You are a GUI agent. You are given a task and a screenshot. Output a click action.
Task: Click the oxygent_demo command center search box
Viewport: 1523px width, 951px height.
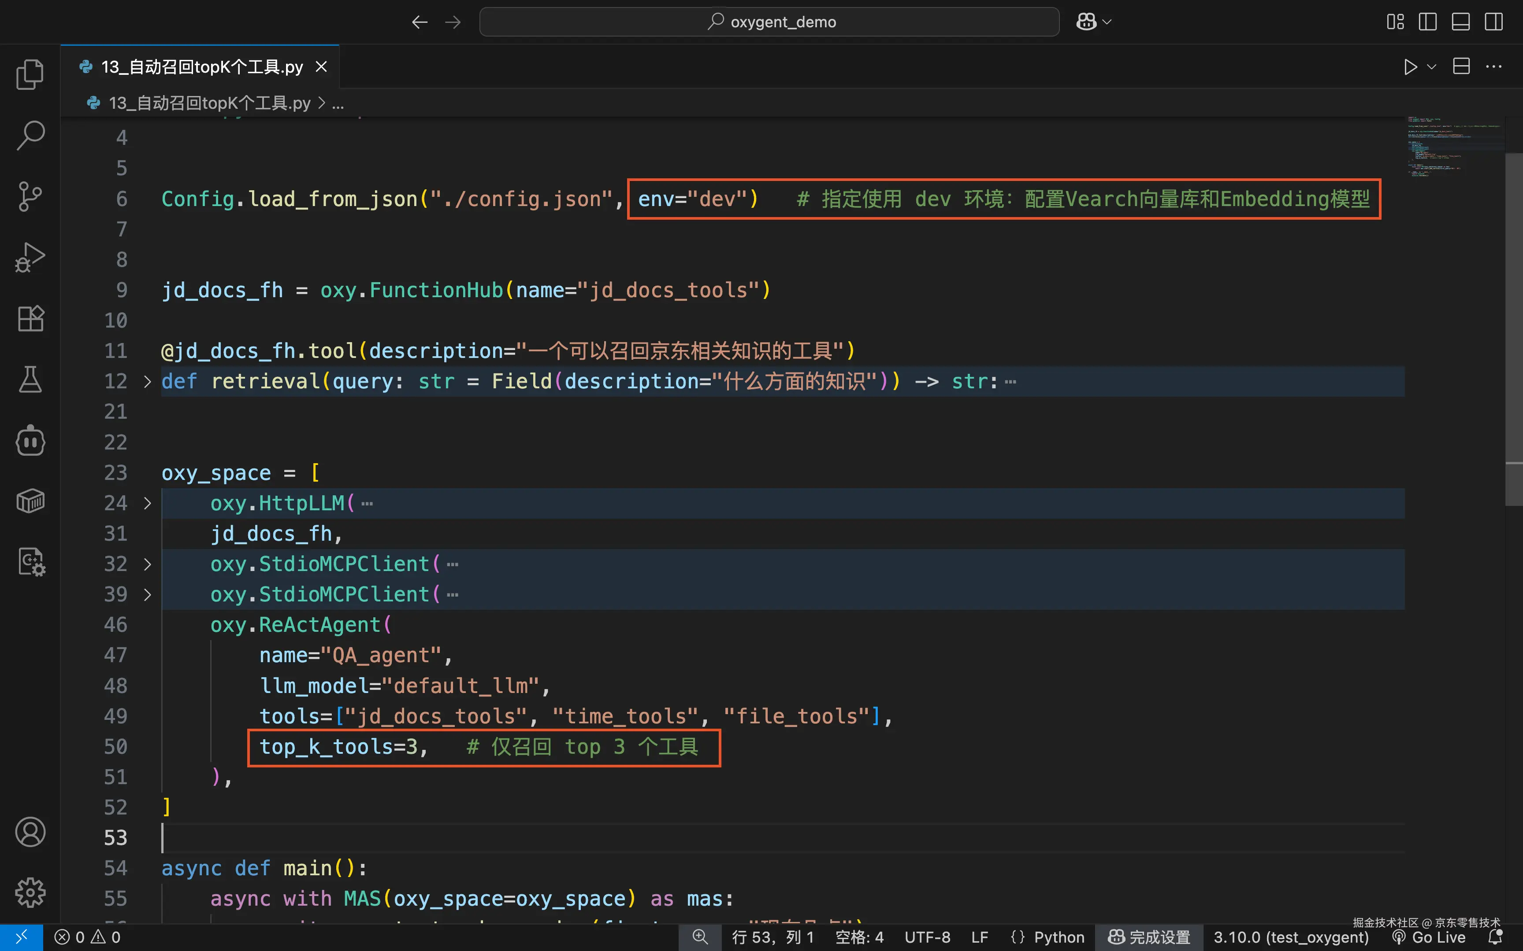[769, 22]
